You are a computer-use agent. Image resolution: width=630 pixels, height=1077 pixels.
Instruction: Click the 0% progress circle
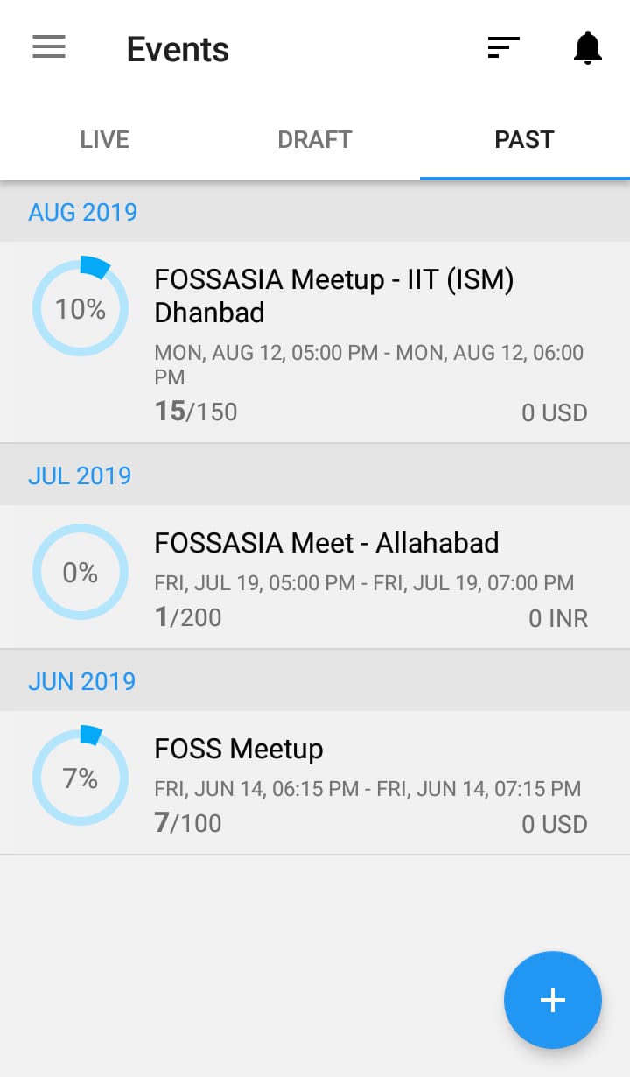coord(80,572)
